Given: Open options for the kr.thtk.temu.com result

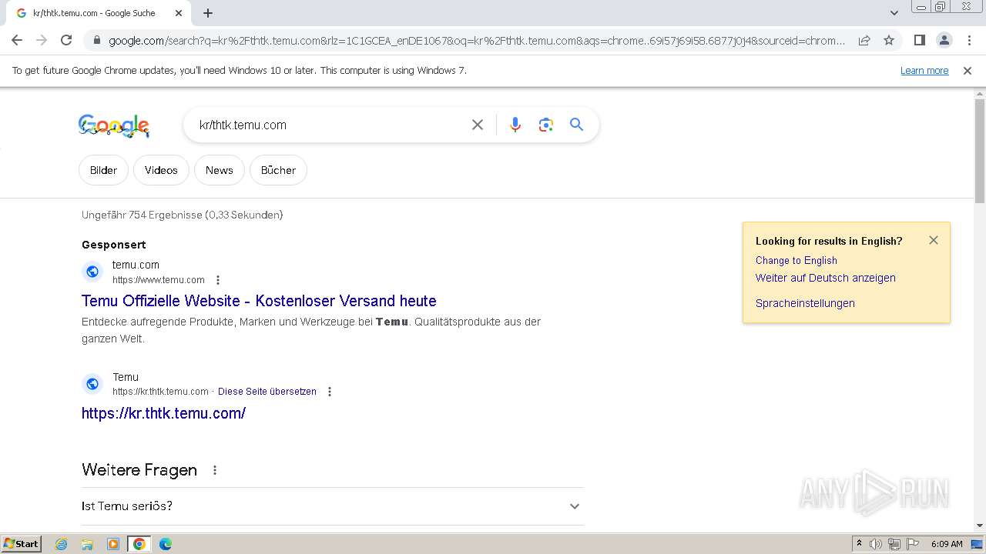Looking at the screenshot, I should click(x=330, y=392).
